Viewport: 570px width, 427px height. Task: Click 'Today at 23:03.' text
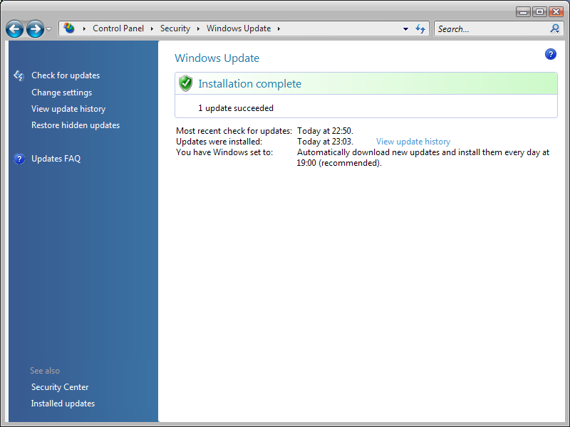pyautogui.click(x=325, y=141)
